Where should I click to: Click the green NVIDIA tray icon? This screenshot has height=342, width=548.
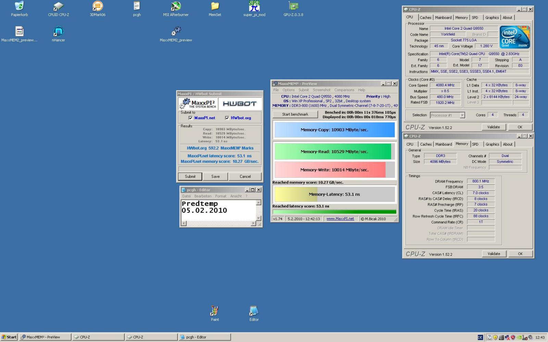click(519, 338)
